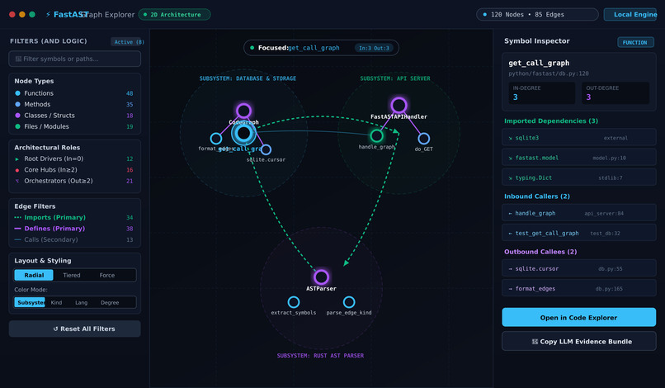
Task: Select the FastASTAPIHandler class node
Action: pos(399,106)
